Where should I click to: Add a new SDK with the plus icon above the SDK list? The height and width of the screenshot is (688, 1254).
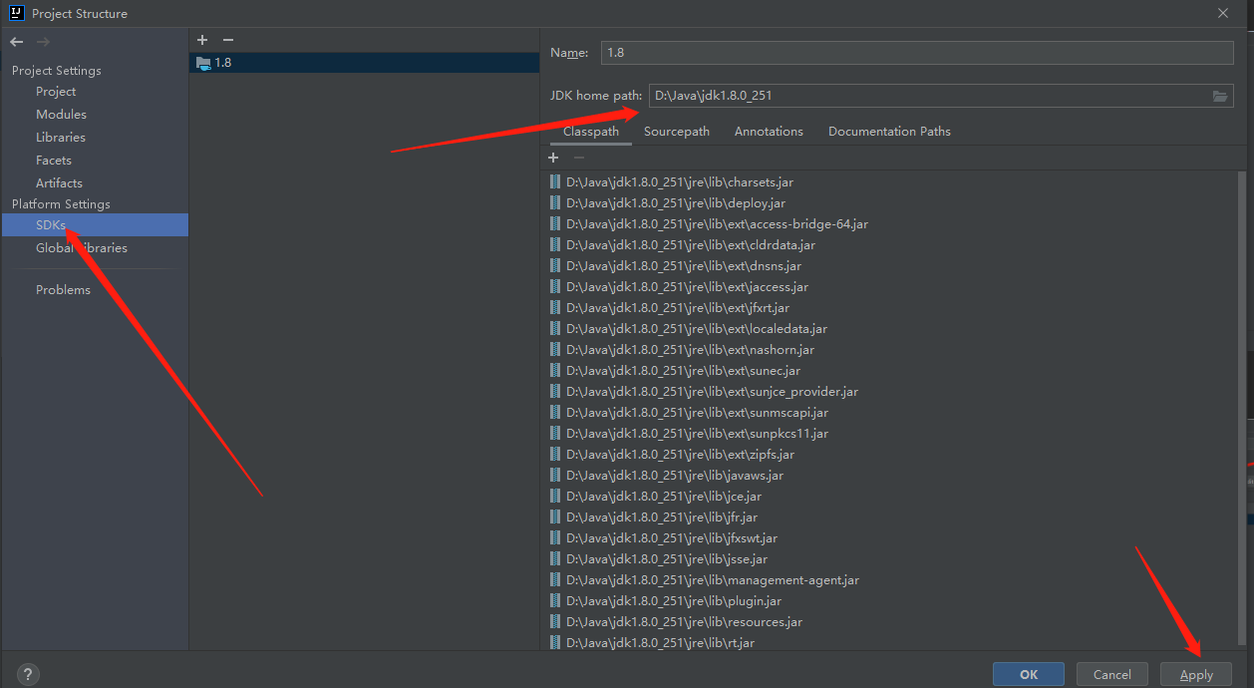pyautogui.click(x=202, y=40)
